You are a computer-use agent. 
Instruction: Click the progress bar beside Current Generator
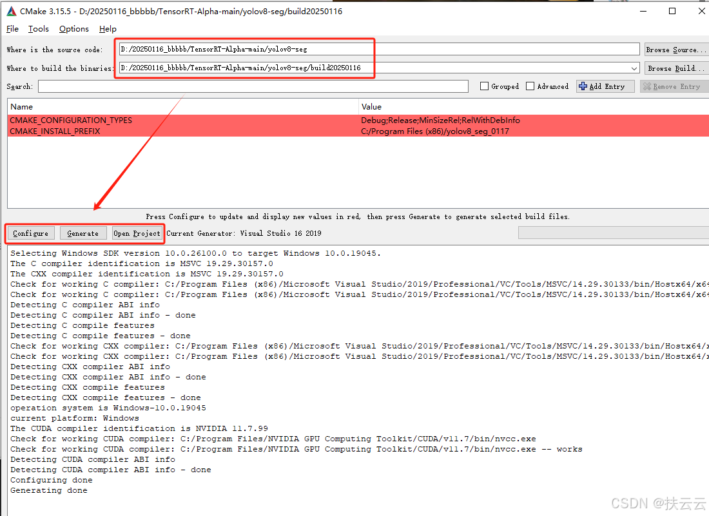[614, 233]
